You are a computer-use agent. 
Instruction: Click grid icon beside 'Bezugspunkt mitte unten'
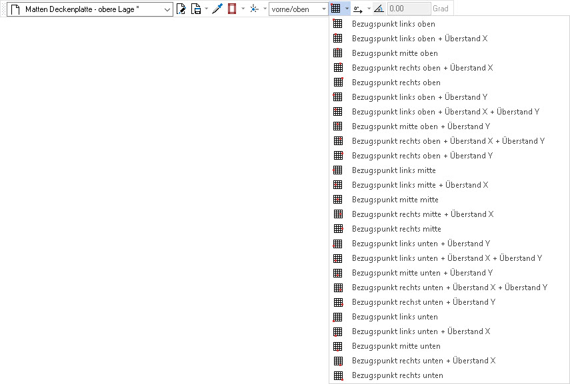pyautogui.click(x=338, y=346)
